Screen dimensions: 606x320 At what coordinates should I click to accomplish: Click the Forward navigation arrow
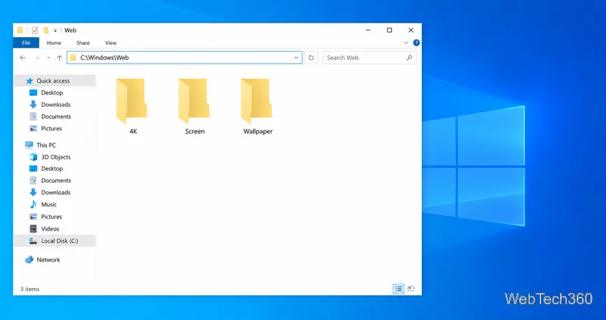[36, 58]
